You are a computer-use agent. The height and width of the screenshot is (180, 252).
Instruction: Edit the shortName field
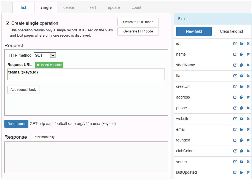point(235,65)
